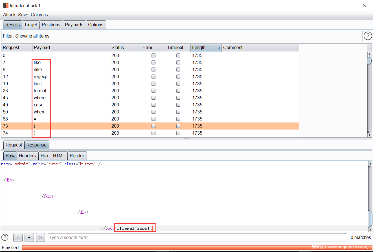Toggle Error checkbox for request 7
The height and width of the screenshot is (252, 373).
[153, 62]
